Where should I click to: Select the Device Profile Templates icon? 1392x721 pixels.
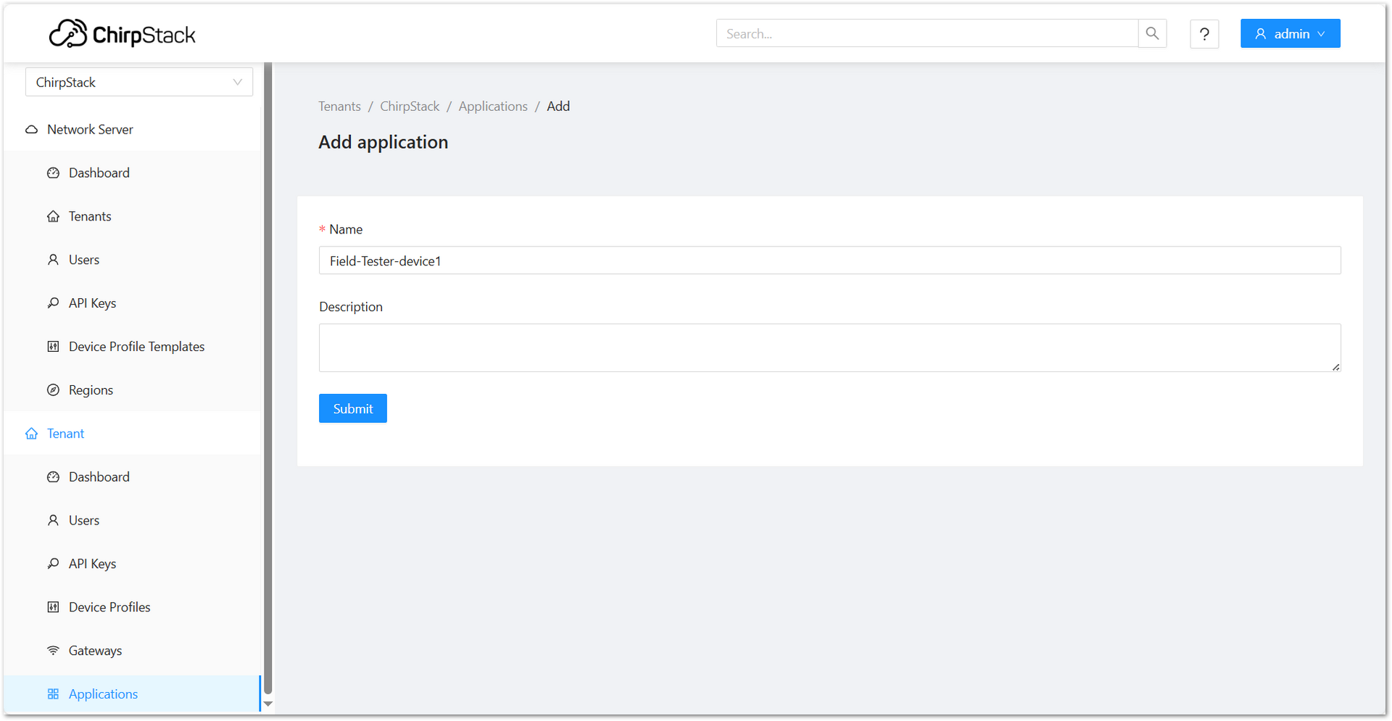53,346
